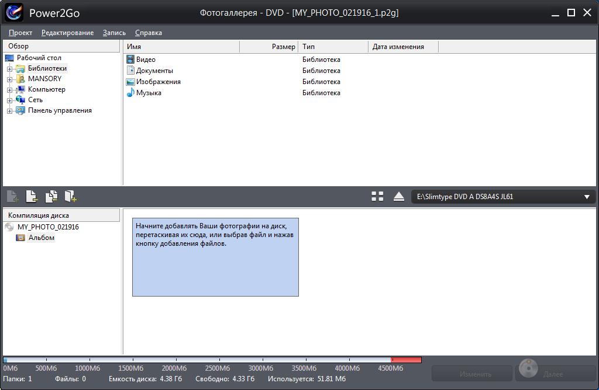The width and height of the screenshot is (599, 390).
Task: Sort files by the Размер column header
Action: pyautogui.click(x=268, y=47)
